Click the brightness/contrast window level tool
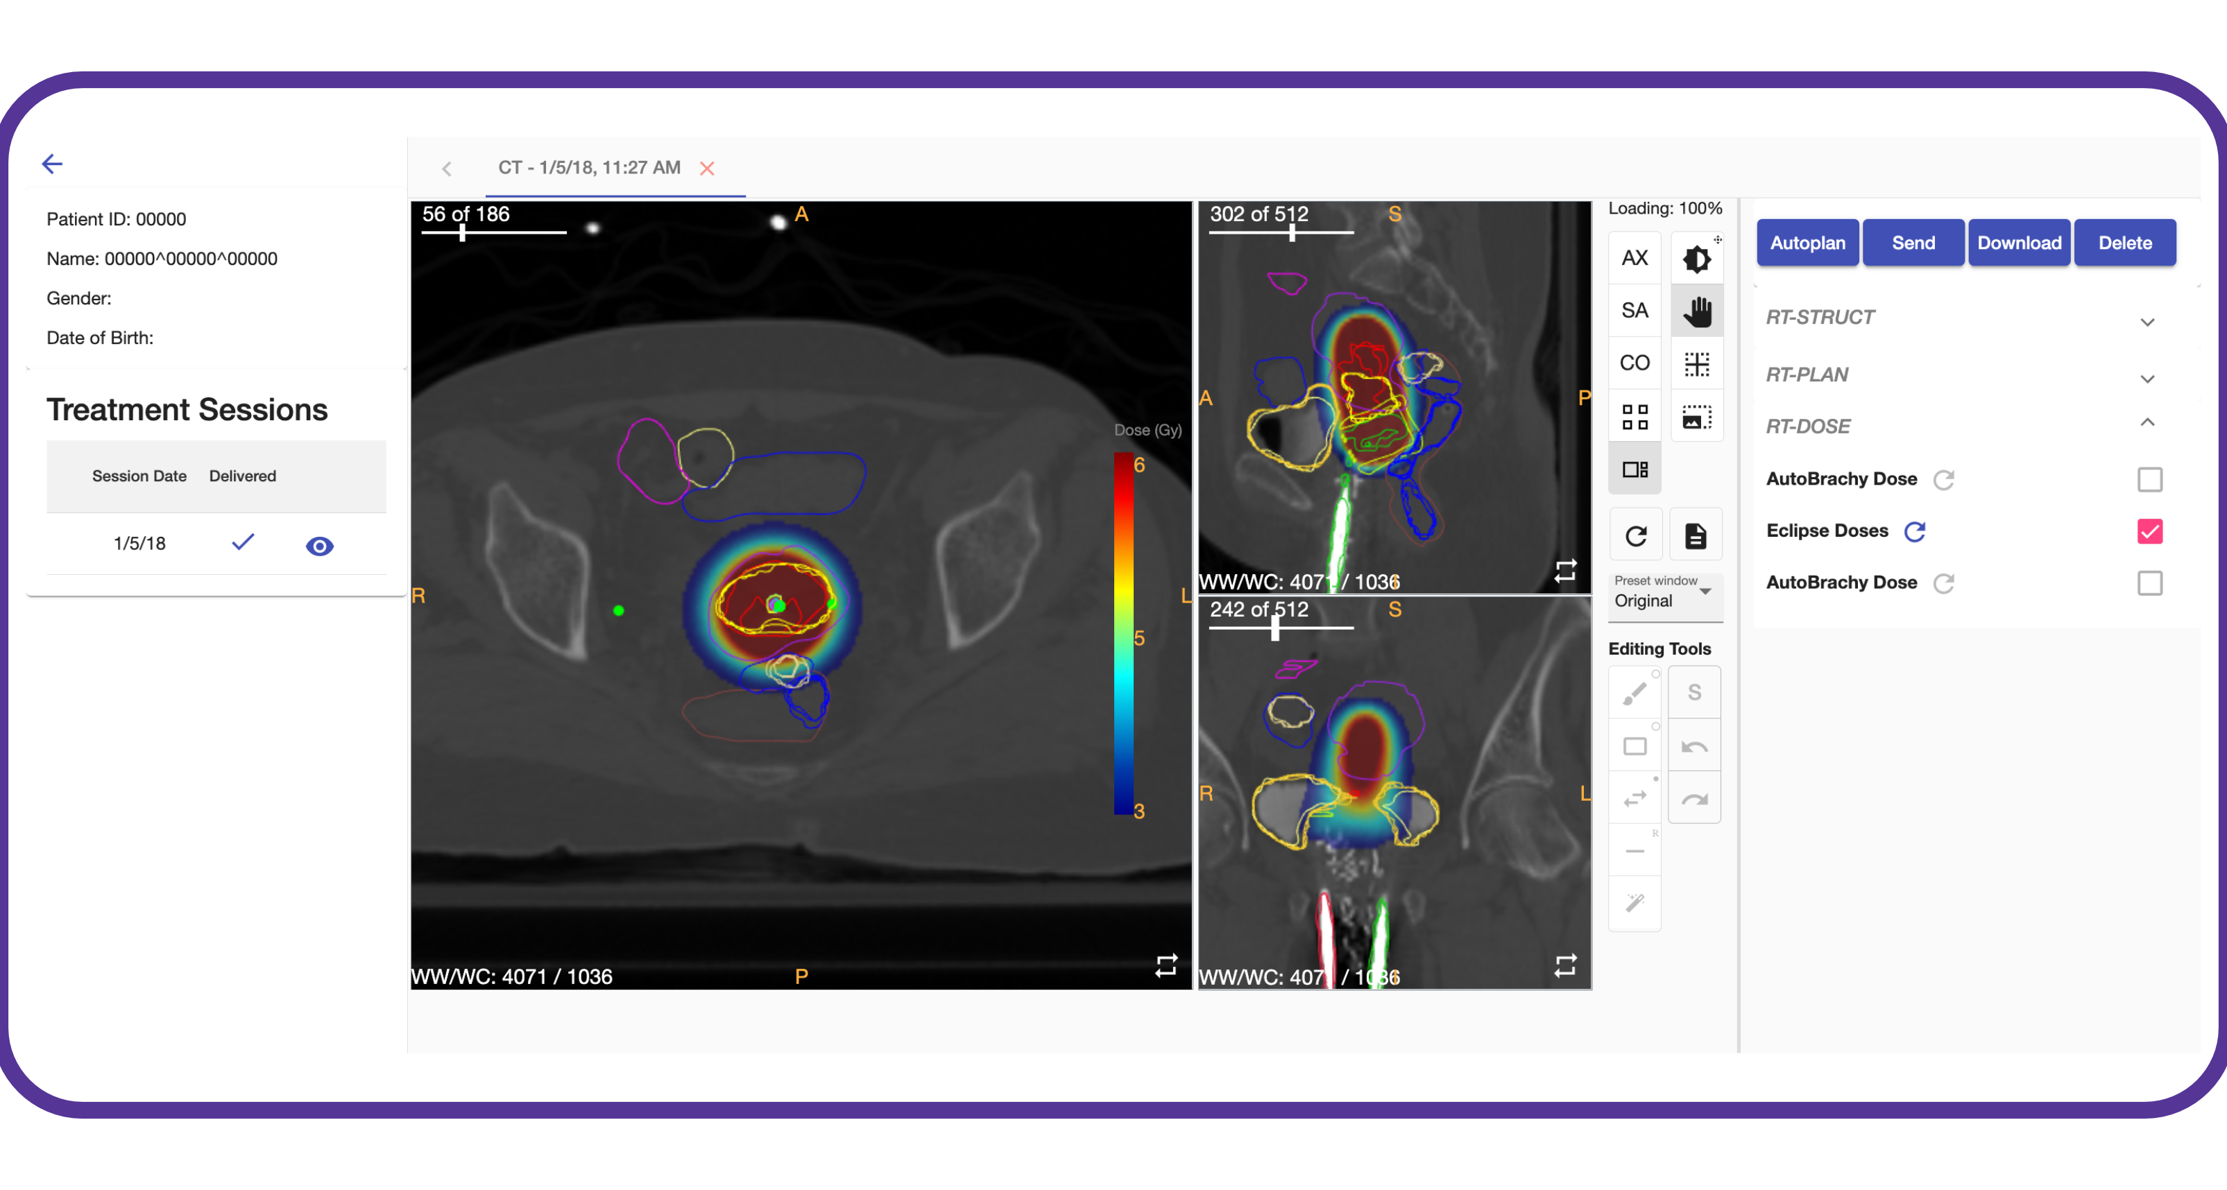 tap(1696, 259)
